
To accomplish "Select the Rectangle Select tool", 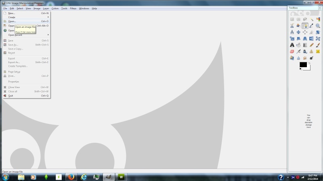I will pos(292,19).
